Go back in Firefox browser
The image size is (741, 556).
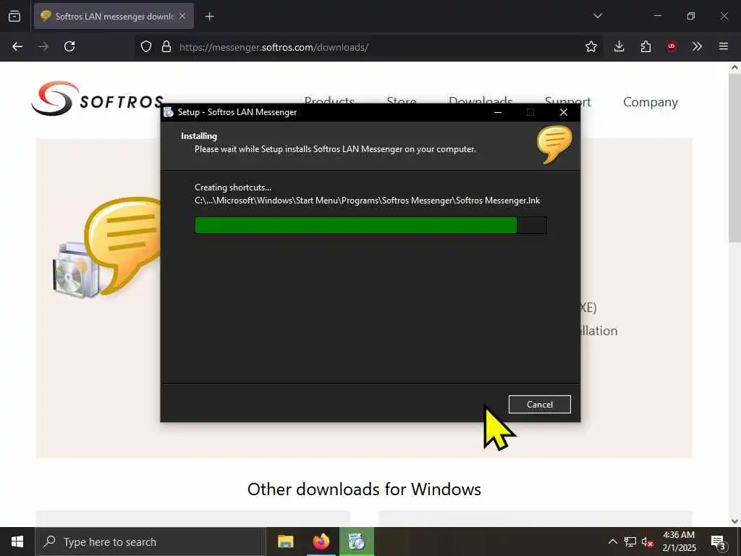(x=17, y=46)
